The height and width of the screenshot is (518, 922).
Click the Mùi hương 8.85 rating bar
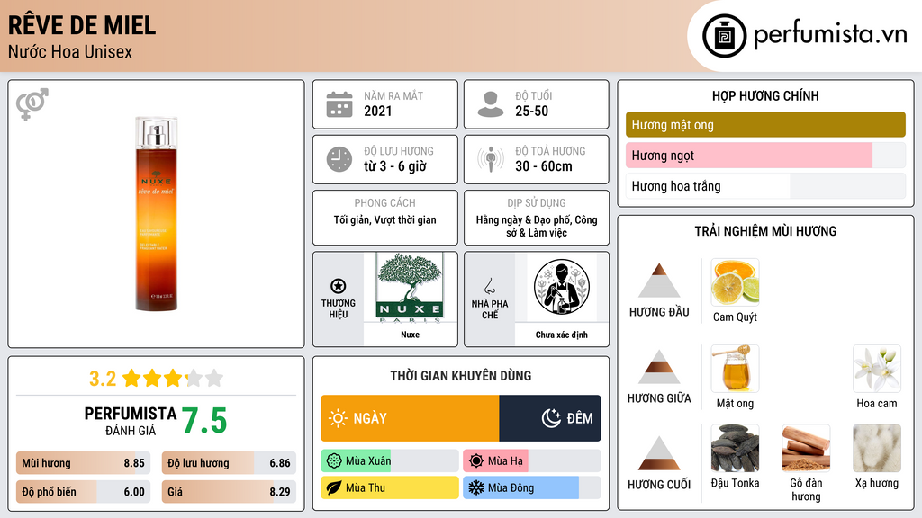click(84, 463)
